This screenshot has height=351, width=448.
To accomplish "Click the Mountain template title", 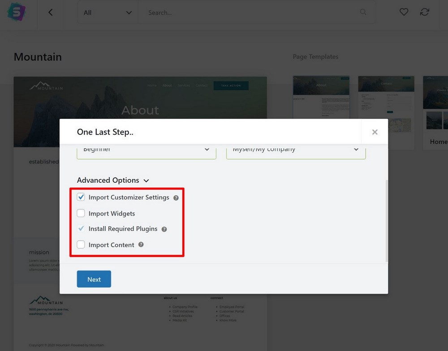I will [38, 57].
